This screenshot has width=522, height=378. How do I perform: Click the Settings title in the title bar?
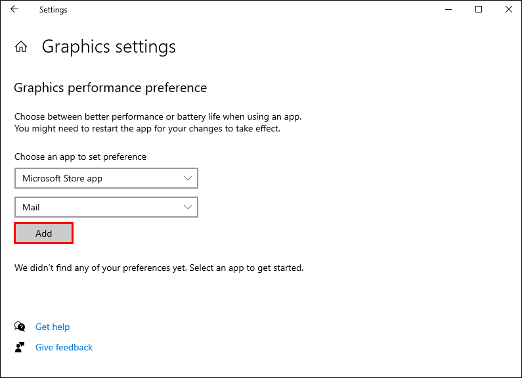[53, 10]
